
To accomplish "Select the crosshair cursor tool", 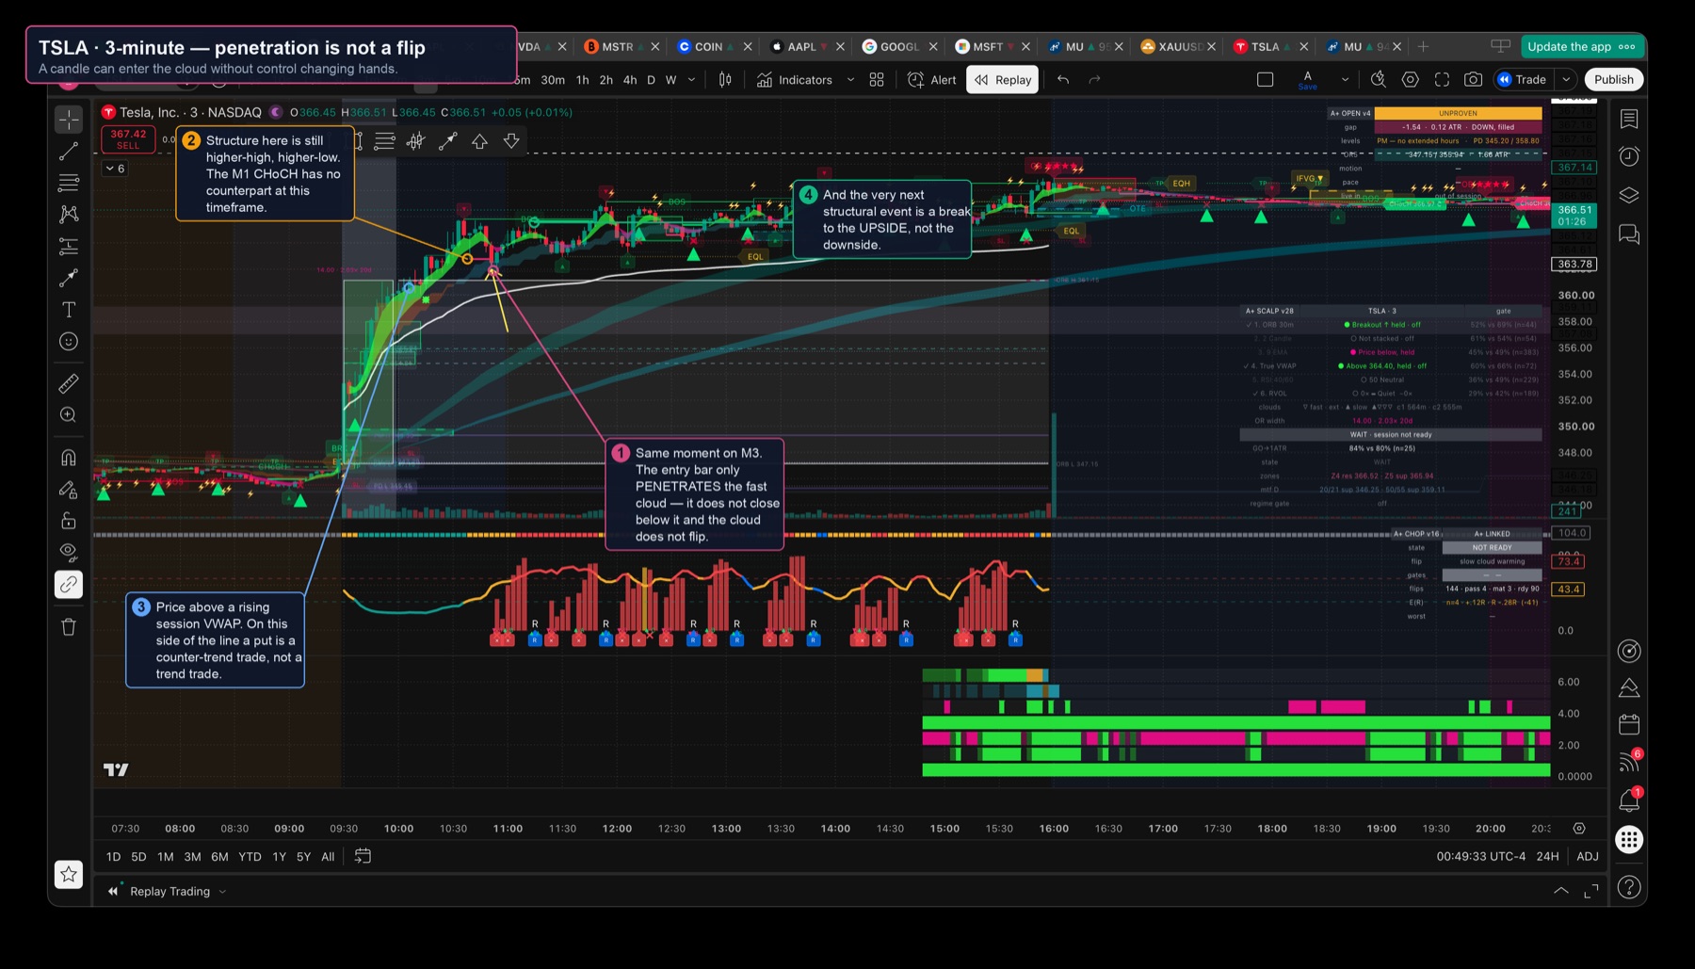I will coord(69,120).
